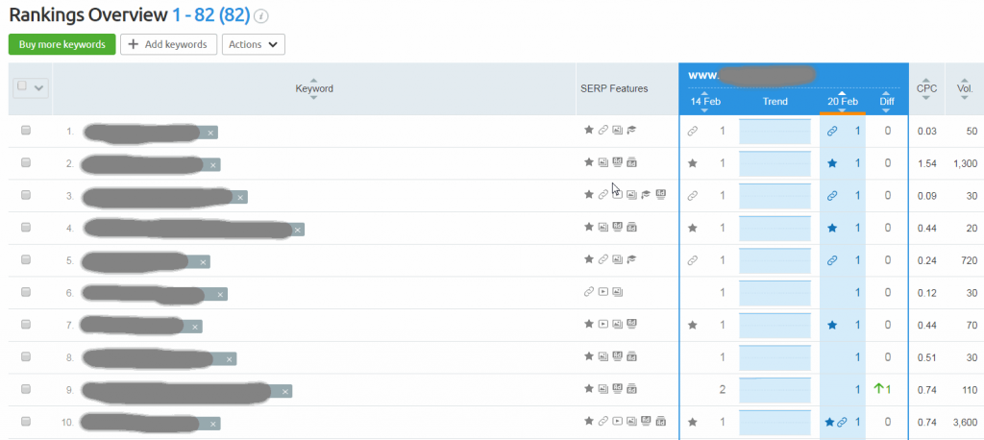Click the blue link icon in row 5's 20 Feb column
Image resolution: width=984 pixels, height=440 pixels.
[x=832, y=260]
